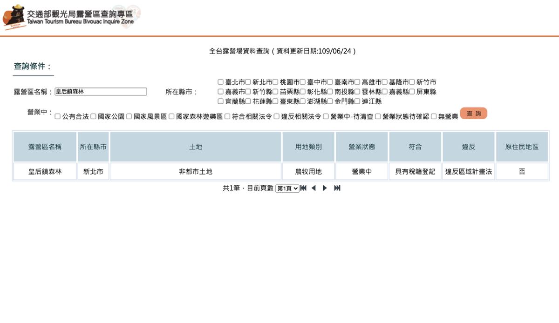Tick the 苗栗縣 checkbox
This screenshot has width=559, height=323.
coord(276,92)
